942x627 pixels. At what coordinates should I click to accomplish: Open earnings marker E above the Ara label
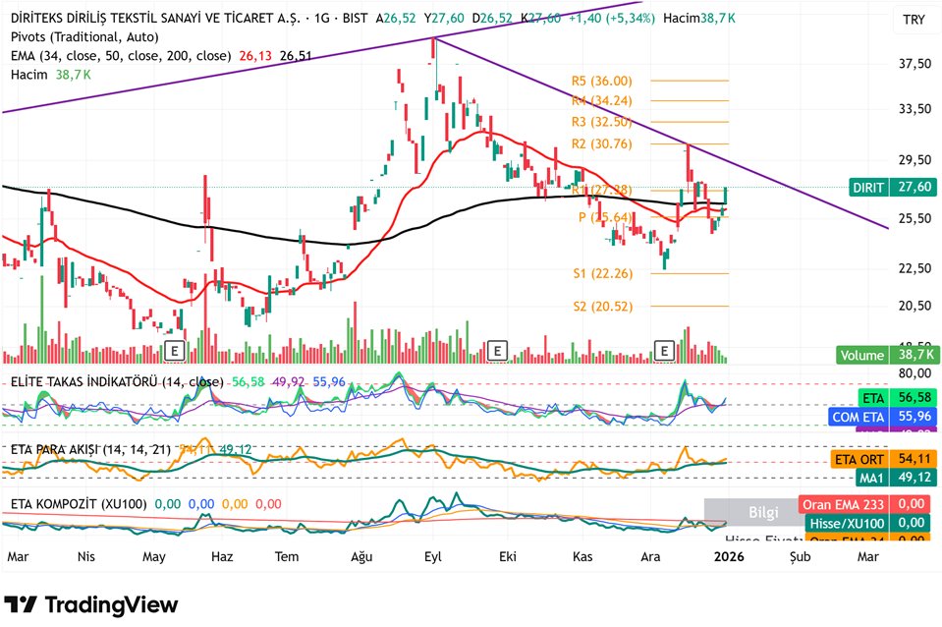point(664,351)
